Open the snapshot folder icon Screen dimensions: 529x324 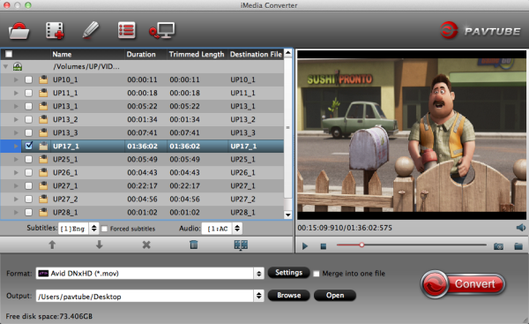518,246
